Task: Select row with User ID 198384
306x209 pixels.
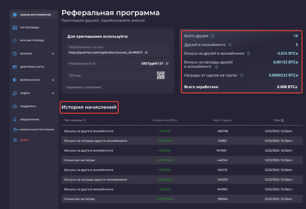Action: pyautogui.click(x=182, y=199)
